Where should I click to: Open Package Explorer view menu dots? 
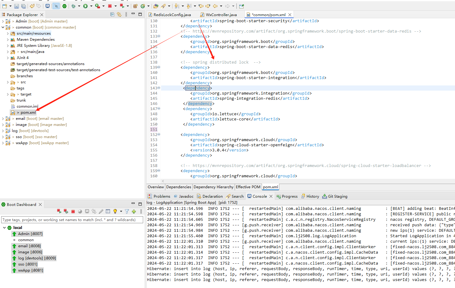(126, 15)
